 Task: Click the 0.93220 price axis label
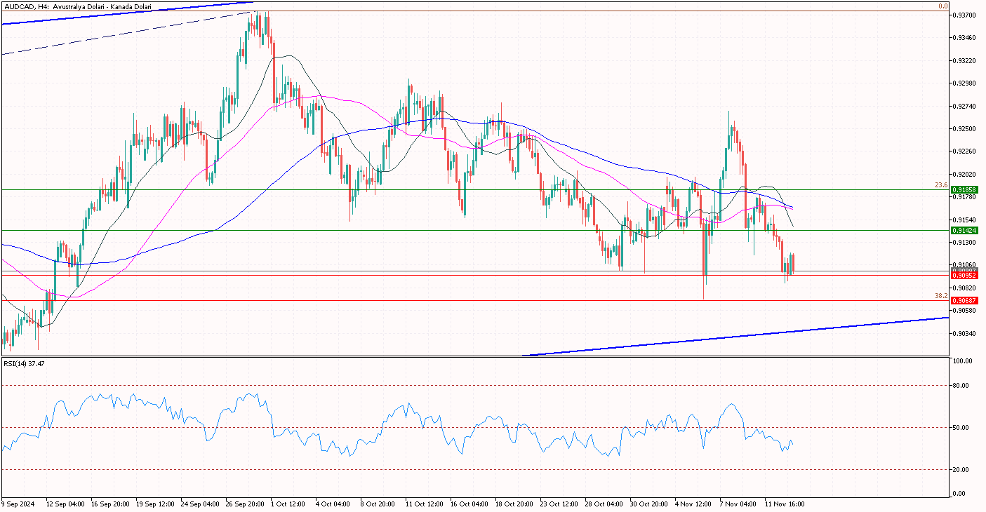point(966,61)
